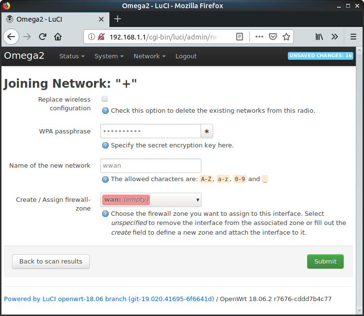This screenshot has width=364, height=316.
Task: Click the 'WPA passphrase' label
Action: pyautogui.click(x=65, y=132)
